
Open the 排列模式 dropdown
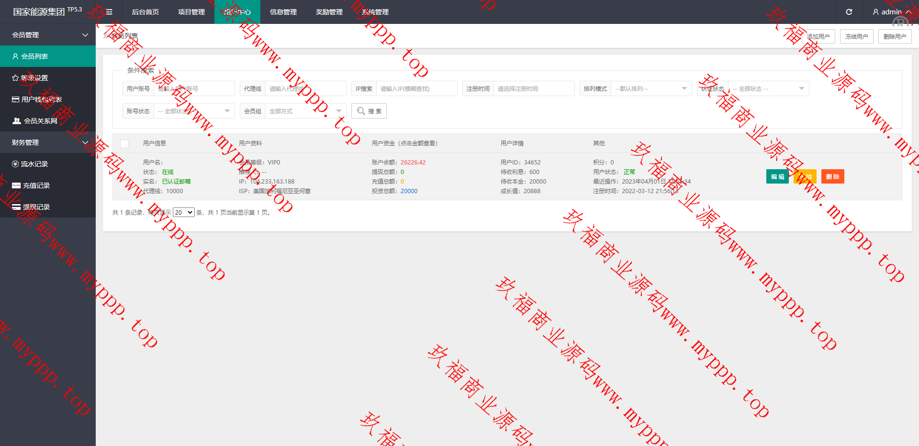click(x=650, y=89)
